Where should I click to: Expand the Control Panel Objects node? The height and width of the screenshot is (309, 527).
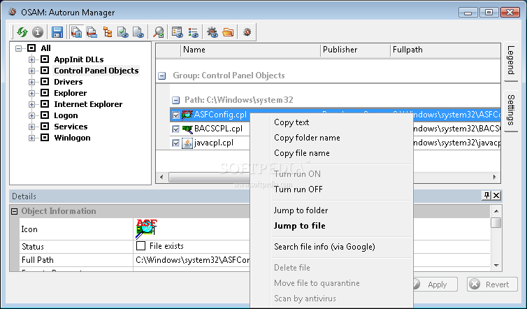coord(31,71)
